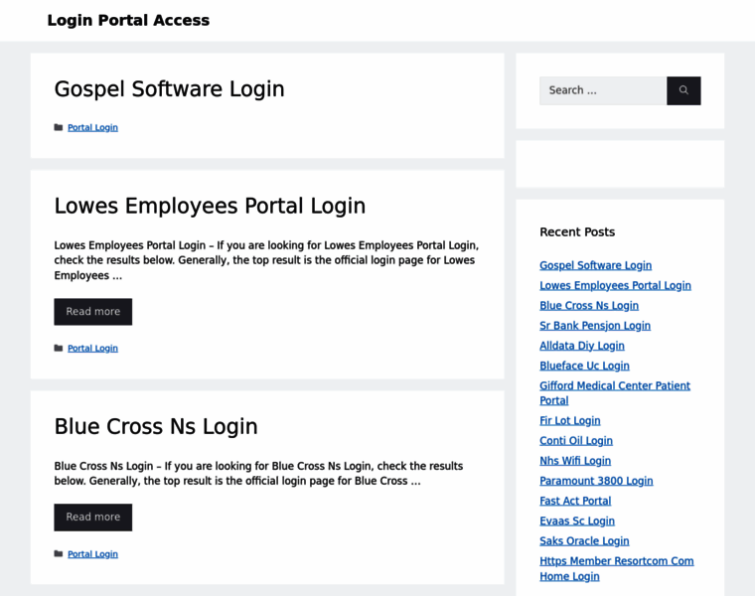Click the Recent Posts heading
The width and height of the screenshot is (755, 596).
[577, 232]
